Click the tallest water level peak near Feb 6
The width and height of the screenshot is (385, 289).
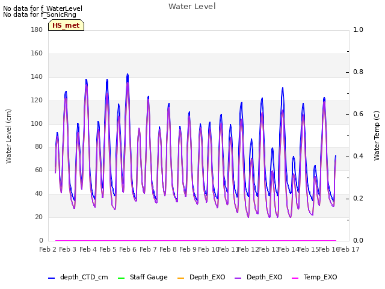pyautogui.click(x=128, y=75)
